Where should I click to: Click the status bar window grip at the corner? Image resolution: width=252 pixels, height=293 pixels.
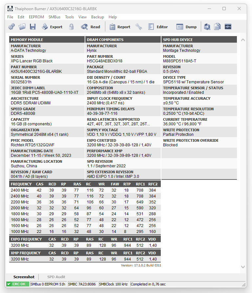tap(243, 284)
